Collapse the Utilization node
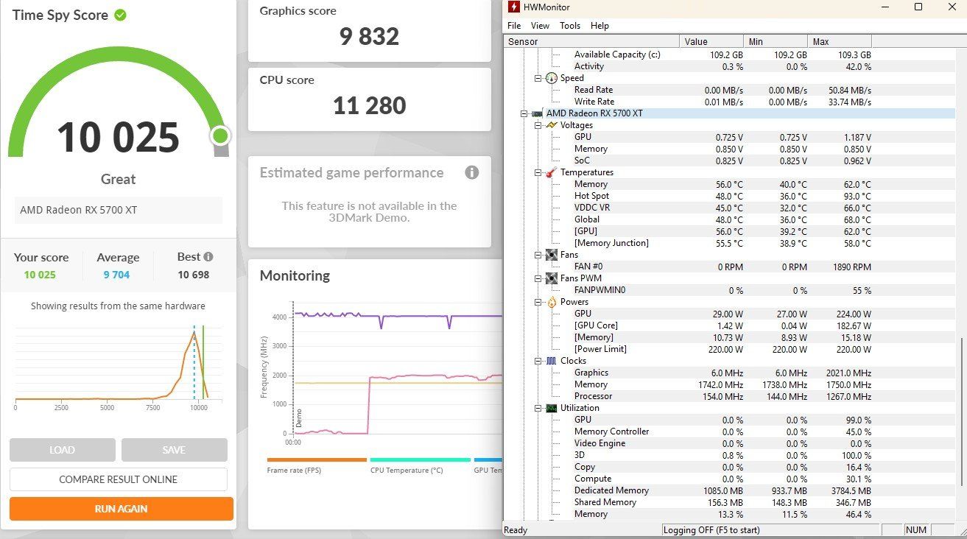Image resolution: width=967 pixels, height=539 pixels. coord(538,408)
